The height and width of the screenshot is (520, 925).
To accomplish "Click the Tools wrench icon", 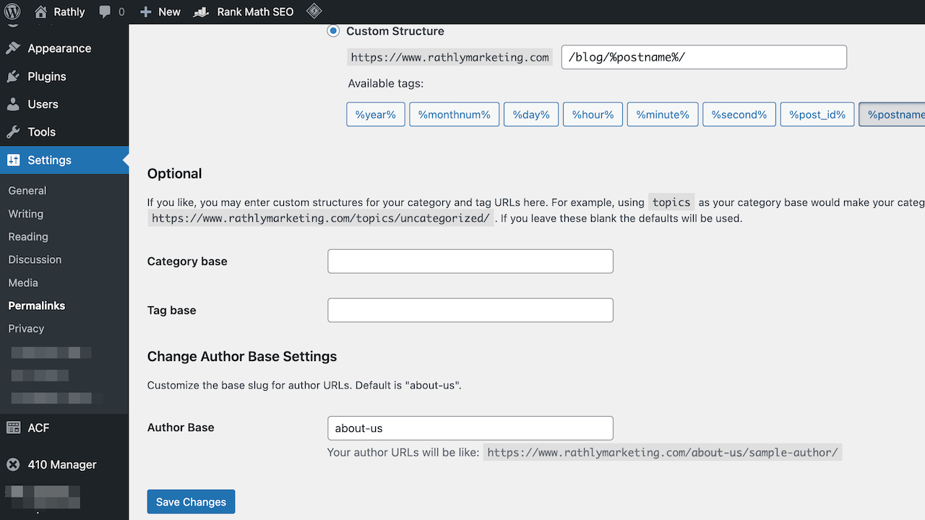I will pyautogui.click(x=13, y=131).
